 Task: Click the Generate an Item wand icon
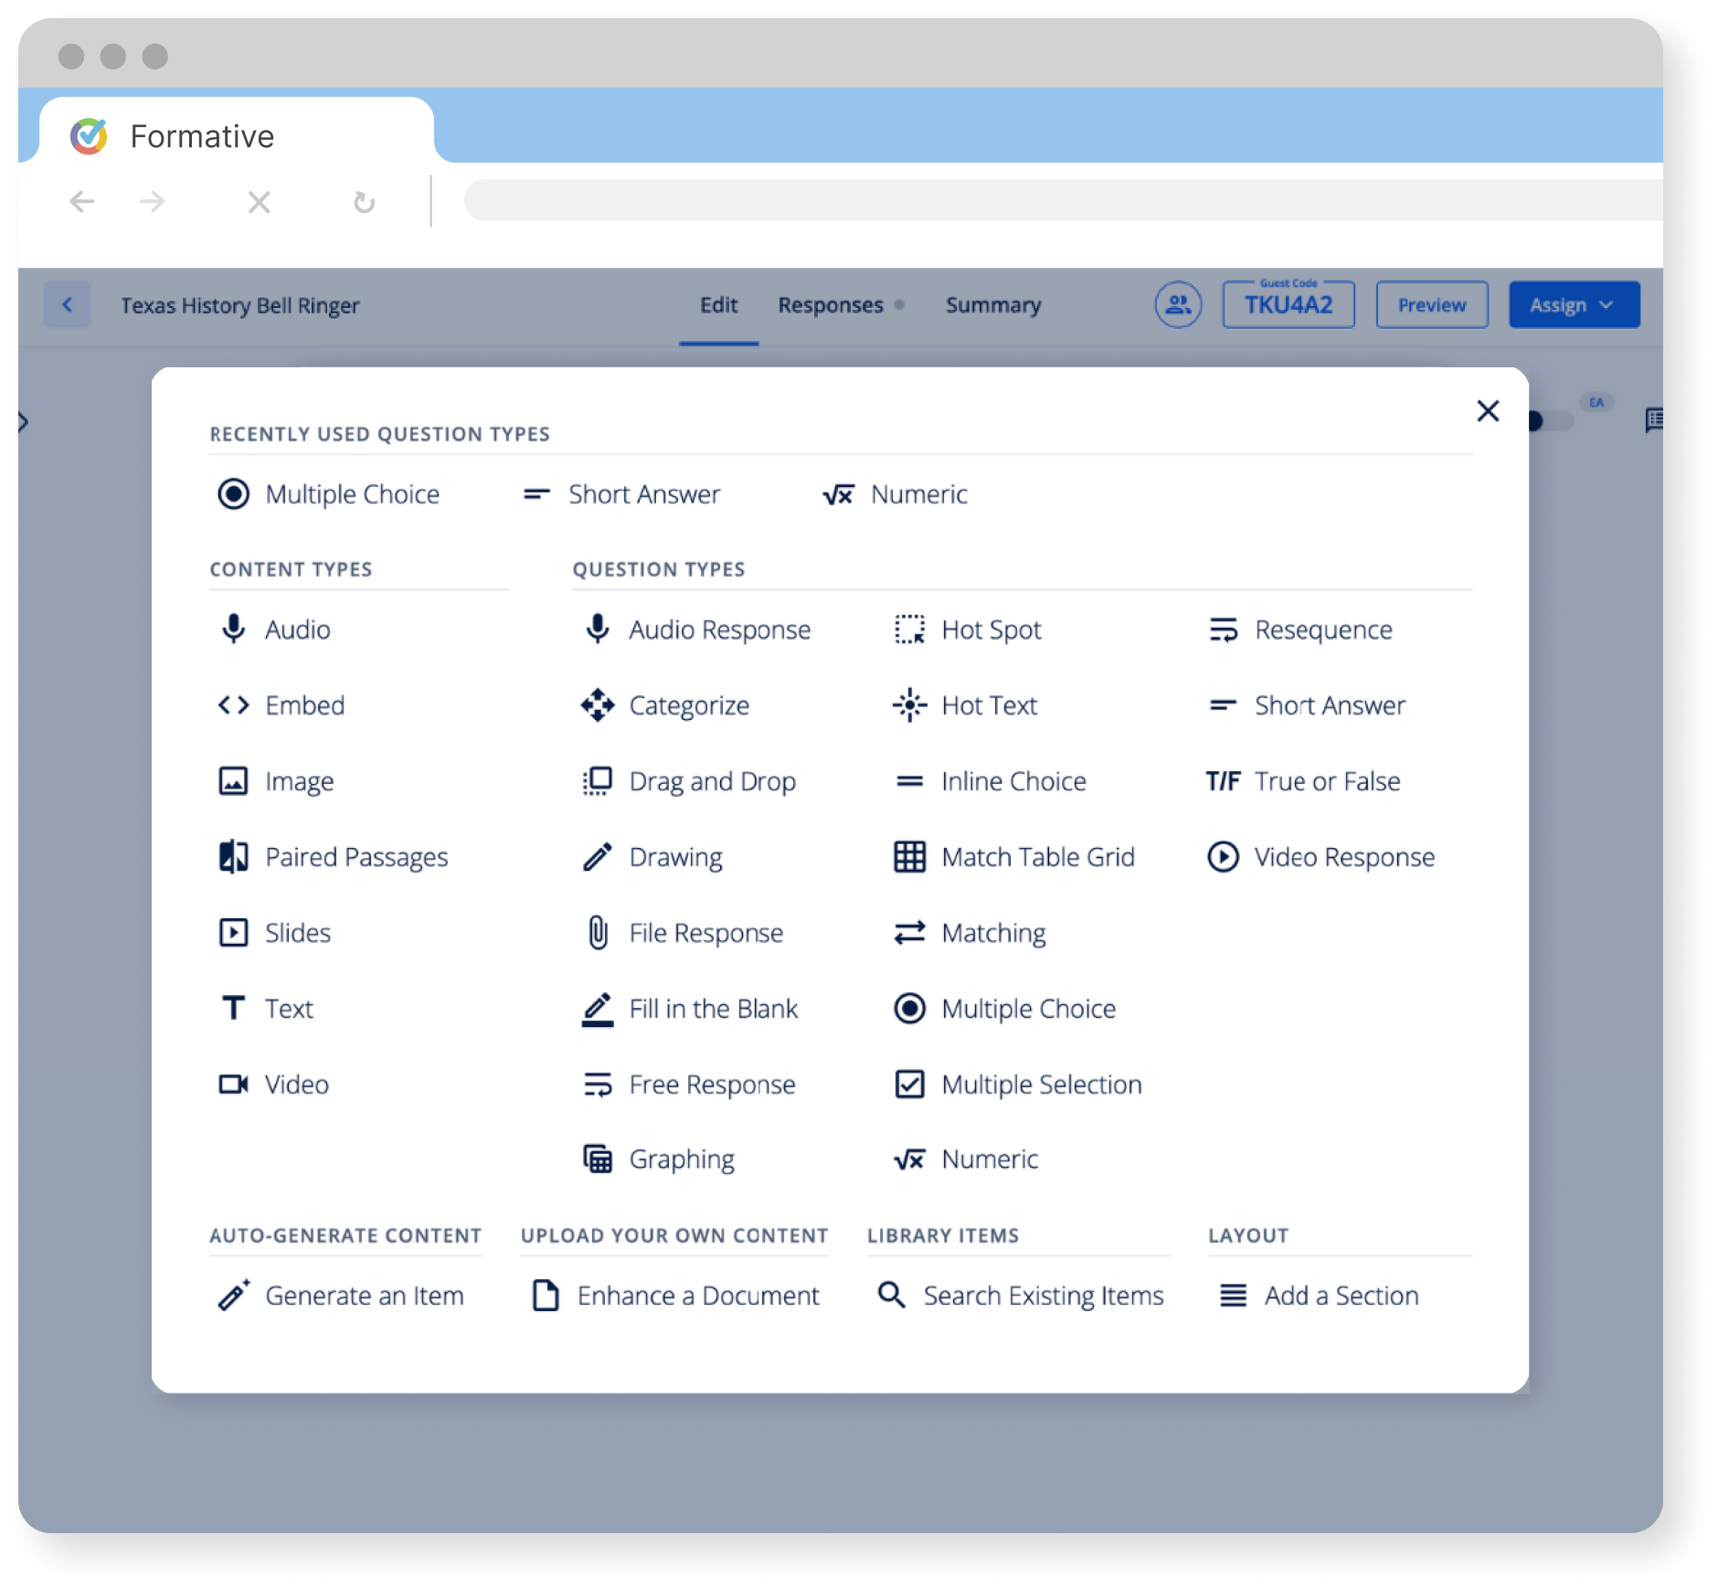(x=234, y=1296)
